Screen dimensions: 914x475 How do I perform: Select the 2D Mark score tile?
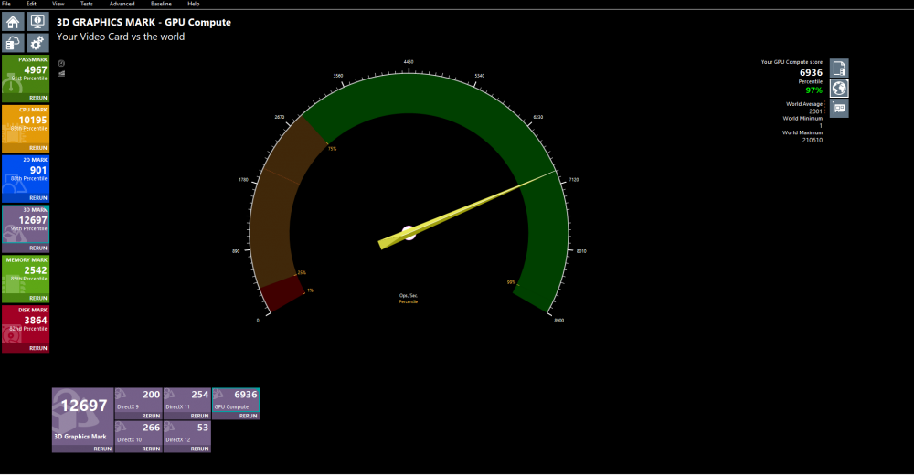coord(25,174)
